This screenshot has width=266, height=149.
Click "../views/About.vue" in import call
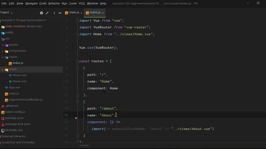(192, 129)
